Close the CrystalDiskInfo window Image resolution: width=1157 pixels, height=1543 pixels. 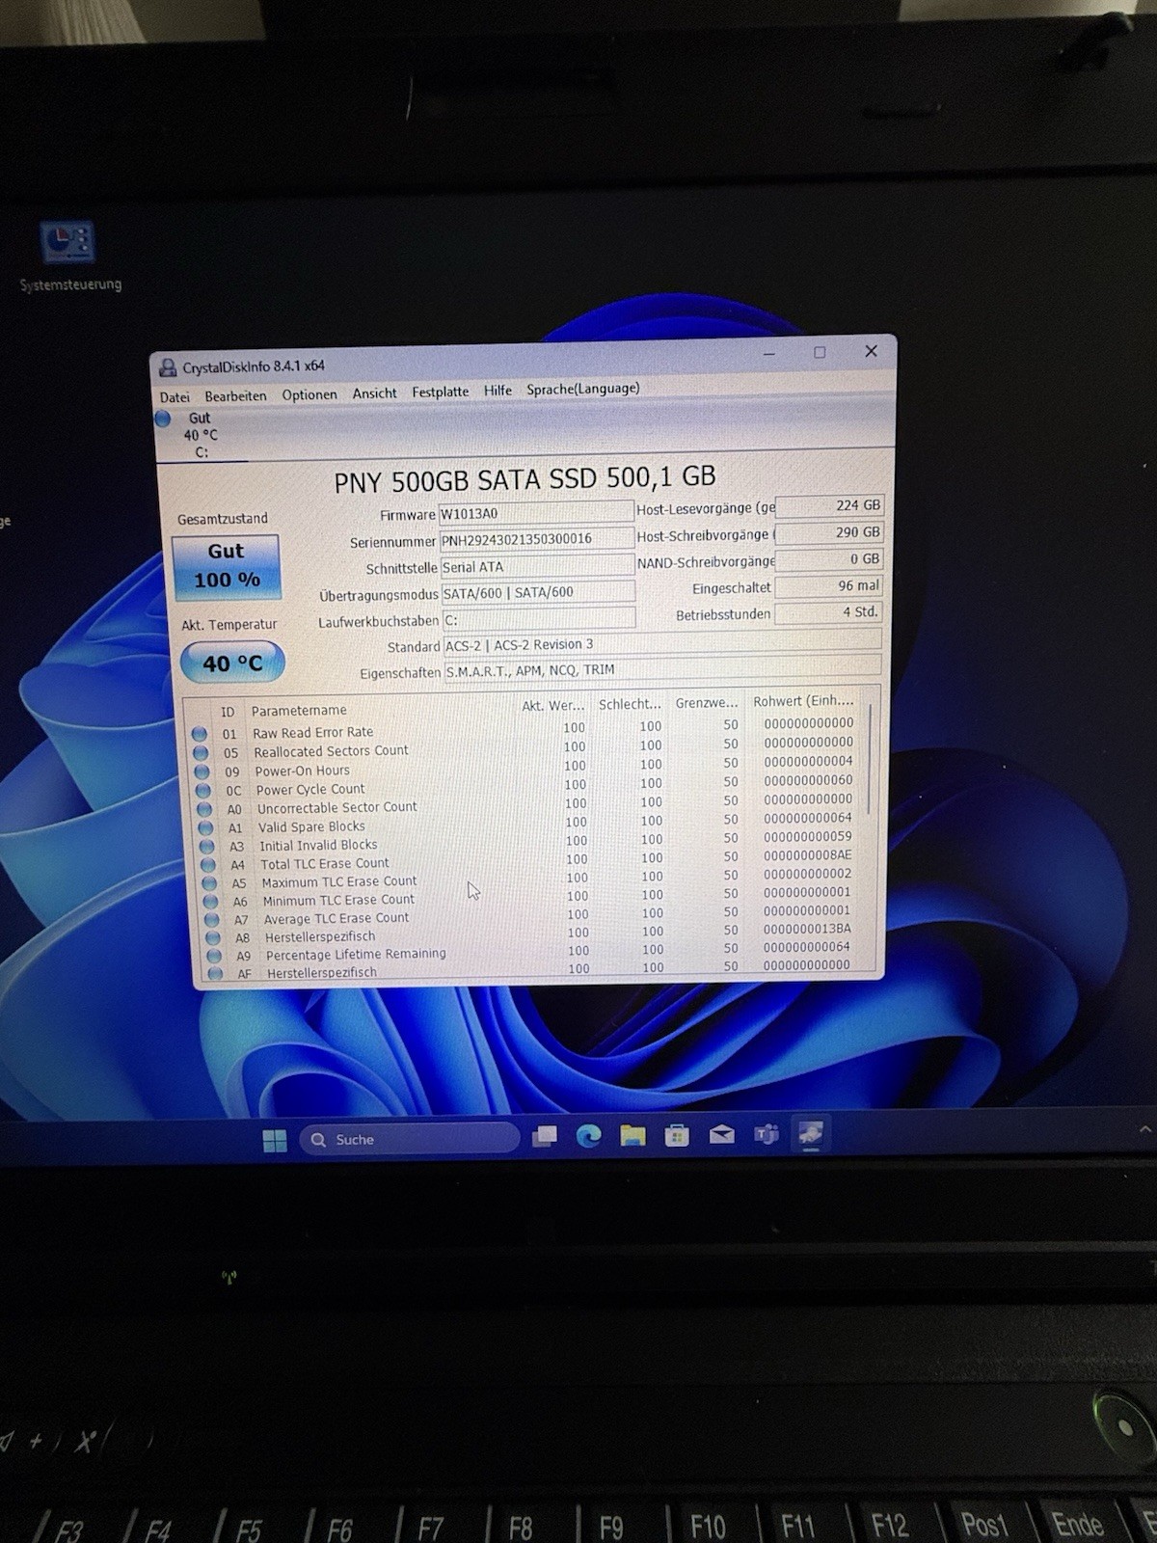(x=871, y=351)
